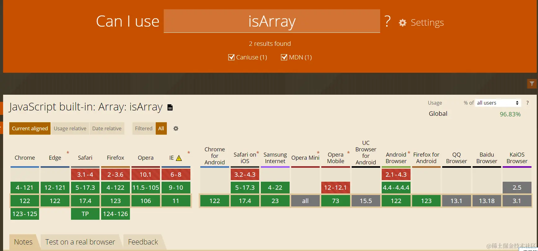
Task: Click the filter funnel icon
Action: (x=532, y=84)
